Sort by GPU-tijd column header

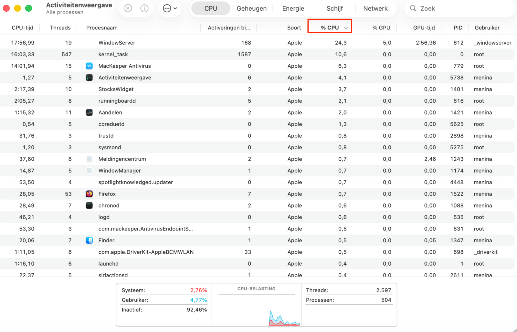pyautogui.click(x=424, y=28)
